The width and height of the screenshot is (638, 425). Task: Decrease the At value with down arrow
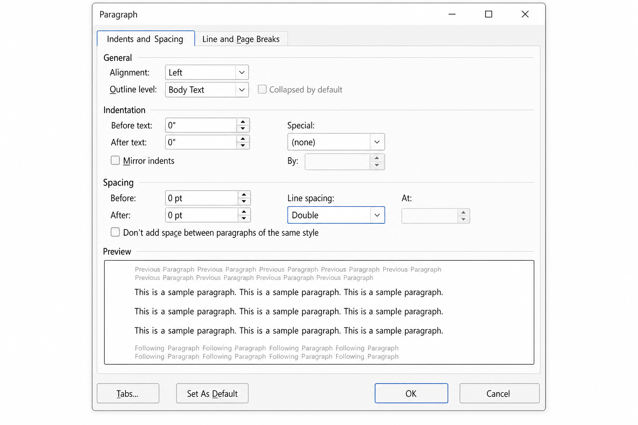point(464,219)
